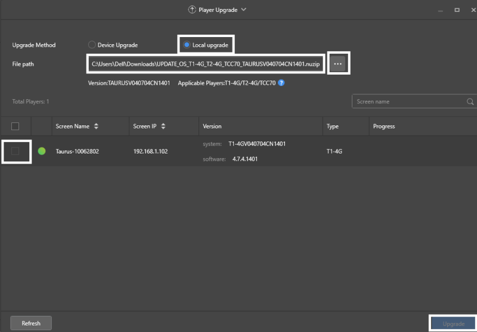Viewport: 477px width, 332px height.
Task: Check the box for Taurus-10062802 row
Action: 16,151
